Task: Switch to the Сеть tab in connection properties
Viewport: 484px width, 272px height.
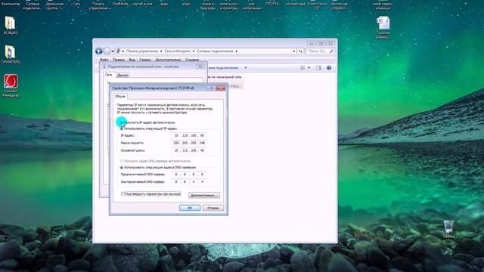Action: pos(108,75)
